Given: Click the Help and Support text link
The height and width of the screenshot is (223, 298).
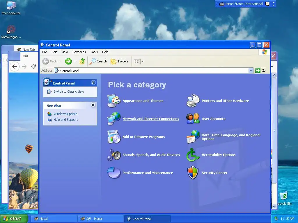Looking at the screenshot, I should point(65,120).
